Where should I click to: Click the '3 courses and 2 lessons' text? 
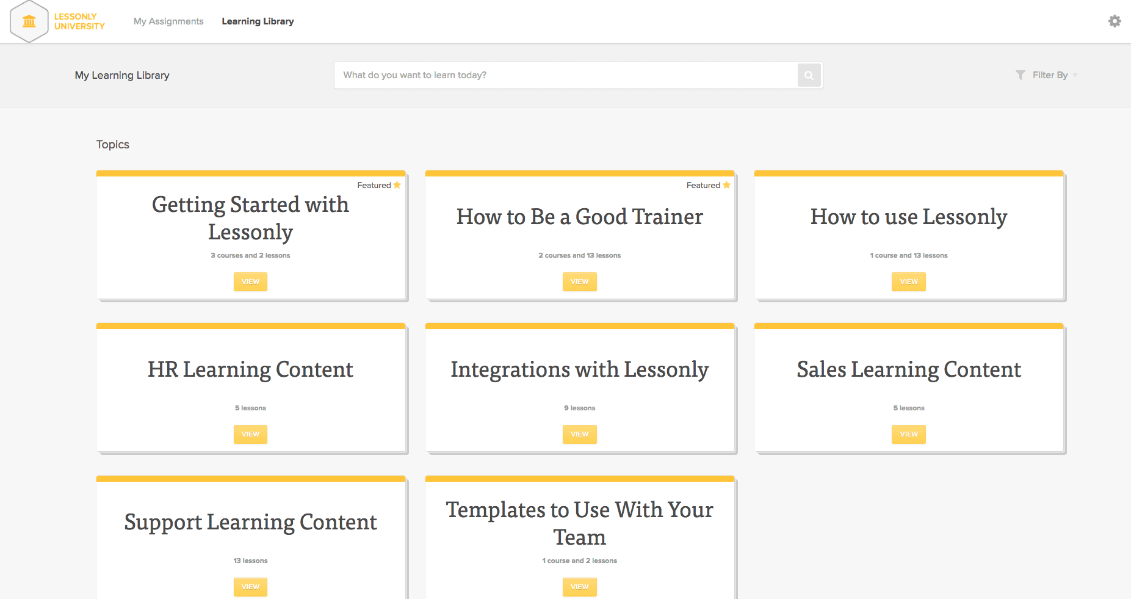point(250,255)
